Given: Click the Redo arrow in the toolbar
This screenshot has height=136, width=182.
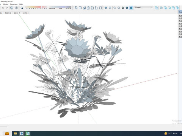Looking at the screenshot, I should pyautogui.click(x=7, y=8).
